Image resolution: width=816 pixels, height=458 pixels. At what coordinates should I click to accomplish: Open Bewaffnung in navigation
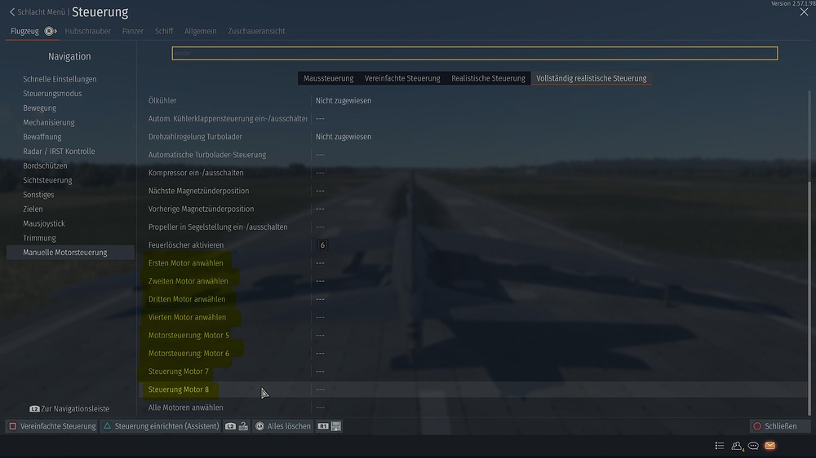42,137
